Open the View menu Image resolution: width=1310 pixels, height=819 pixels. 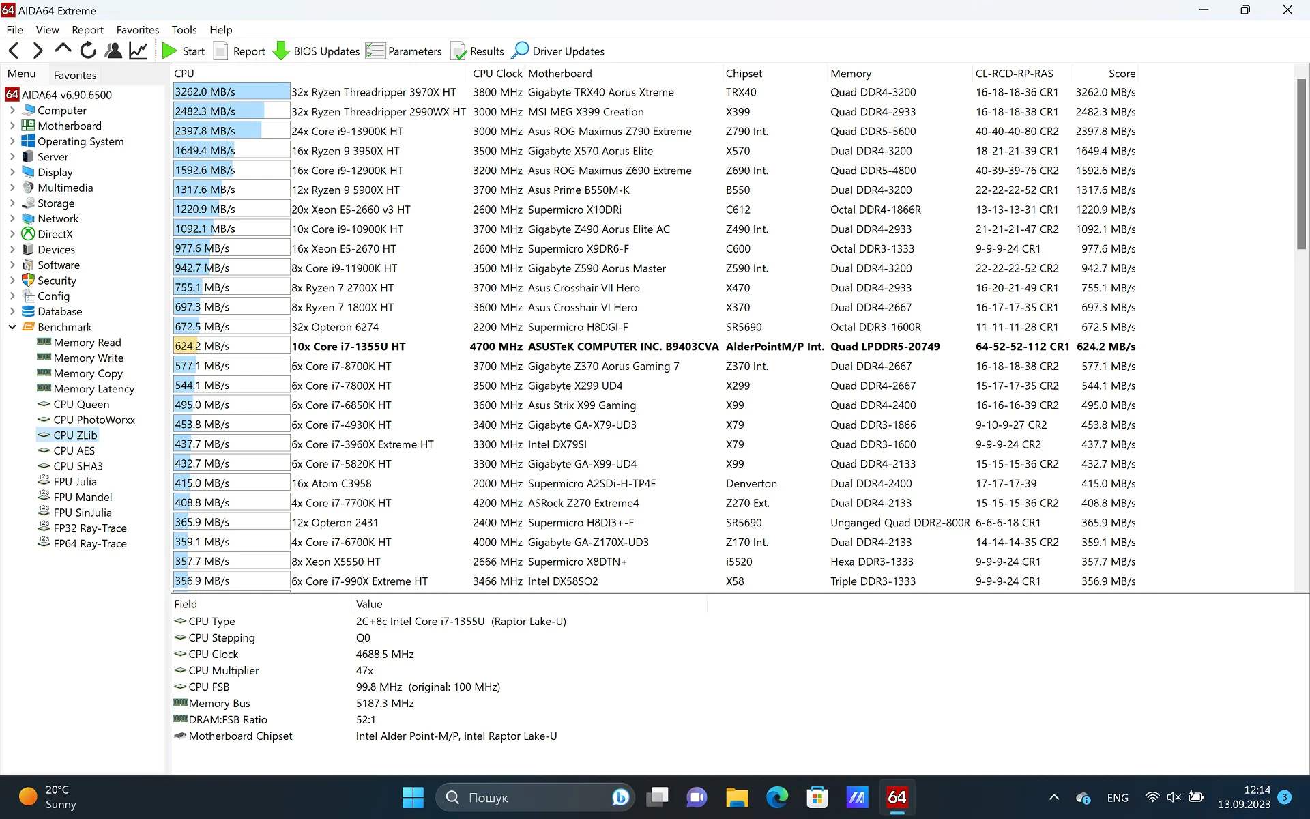click(x=47, y=30)
